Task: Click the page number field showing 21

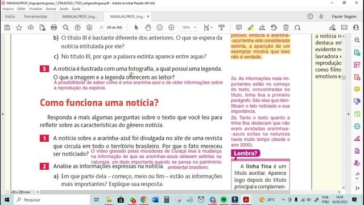Action: pos(101,27)
